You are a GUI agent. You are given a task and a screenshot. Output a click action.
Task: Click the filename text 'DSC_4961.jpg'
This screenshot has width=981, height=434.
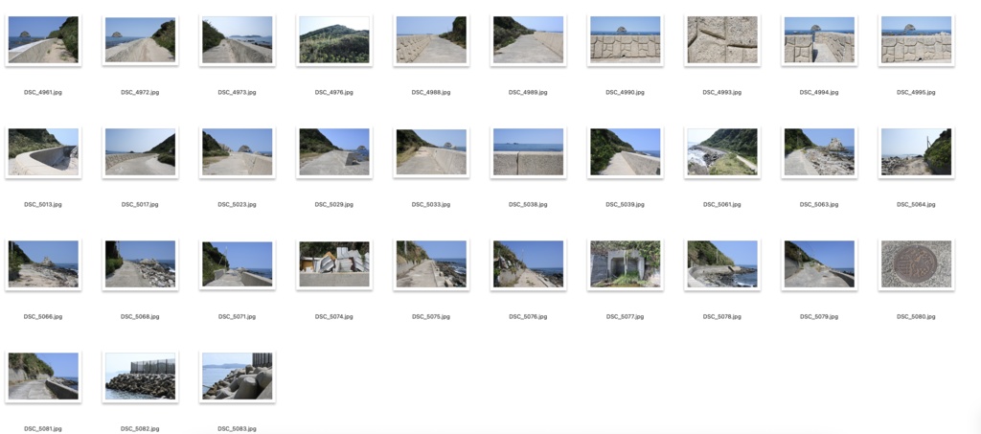(x=43, y=93)
